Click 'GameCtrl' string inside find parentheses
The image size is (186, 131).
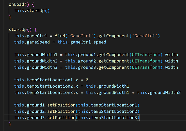[x=77, y=36]
